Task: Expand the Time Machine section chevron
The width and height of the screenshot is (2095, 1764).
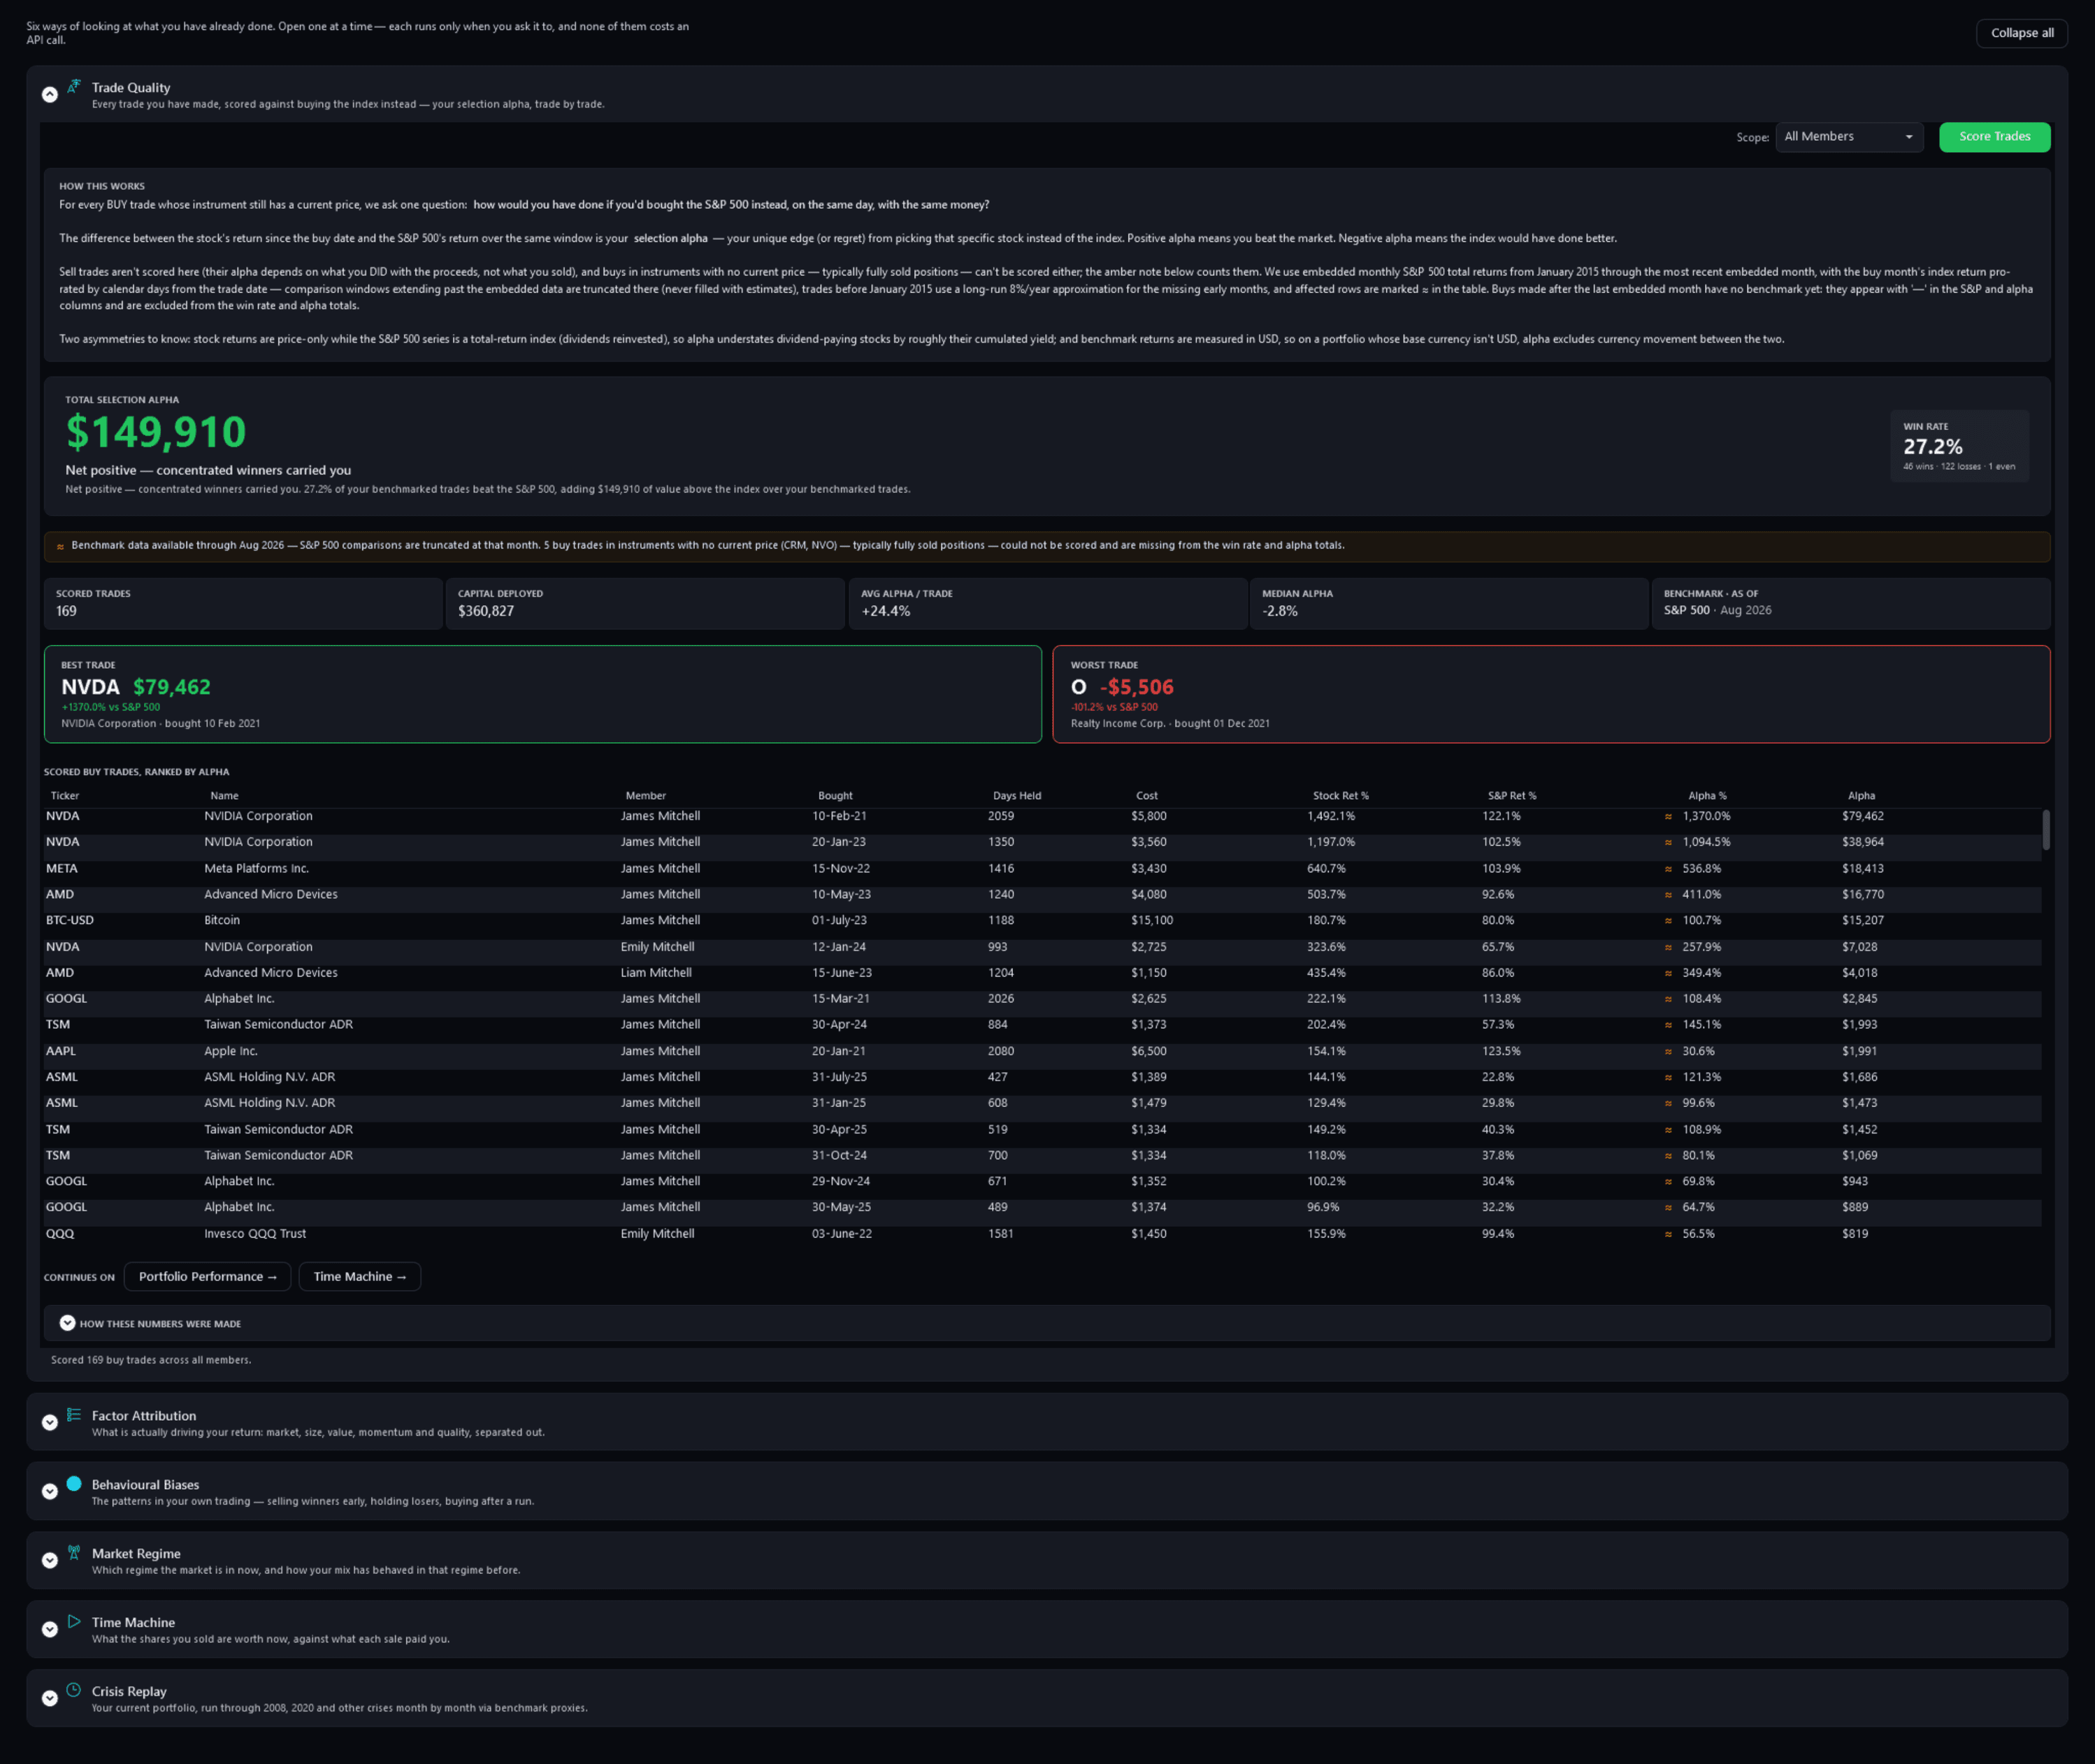Action: pyautogui.click(x=49, y=1629)
